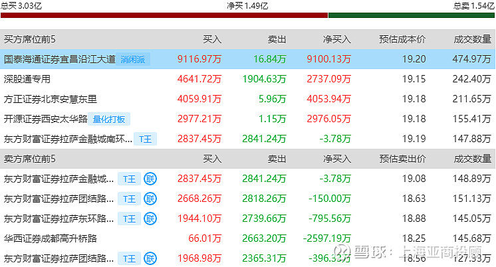
Task: Click the 预估成本价 column header
Action: pos(402,39)
